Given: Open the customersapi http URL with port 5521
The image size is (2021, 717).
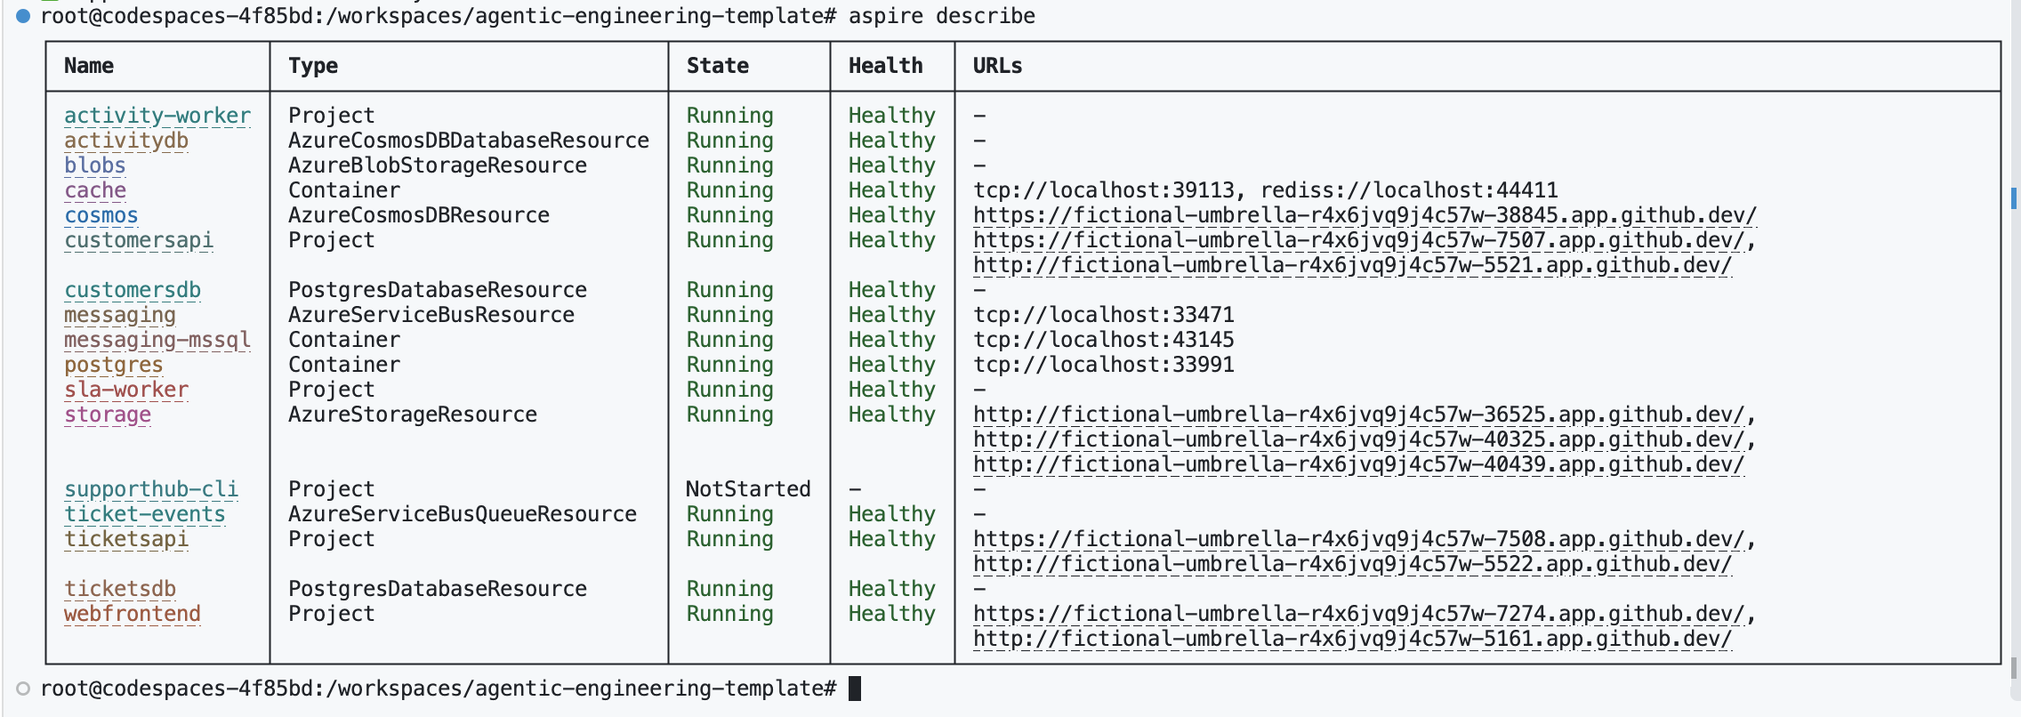Looking at the screenshot, I should pyautogui.click(x=1353, y=265).
